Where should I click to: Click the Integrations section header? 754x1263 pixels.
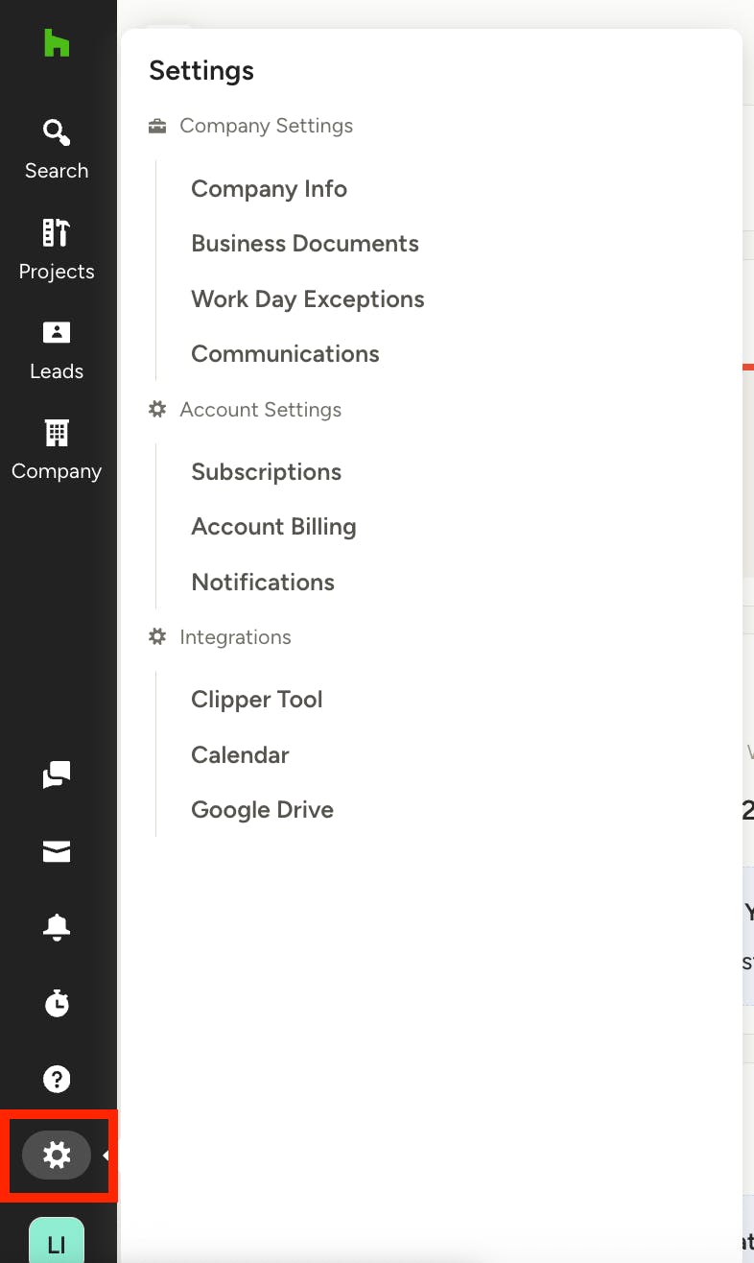tap(221, 637)
